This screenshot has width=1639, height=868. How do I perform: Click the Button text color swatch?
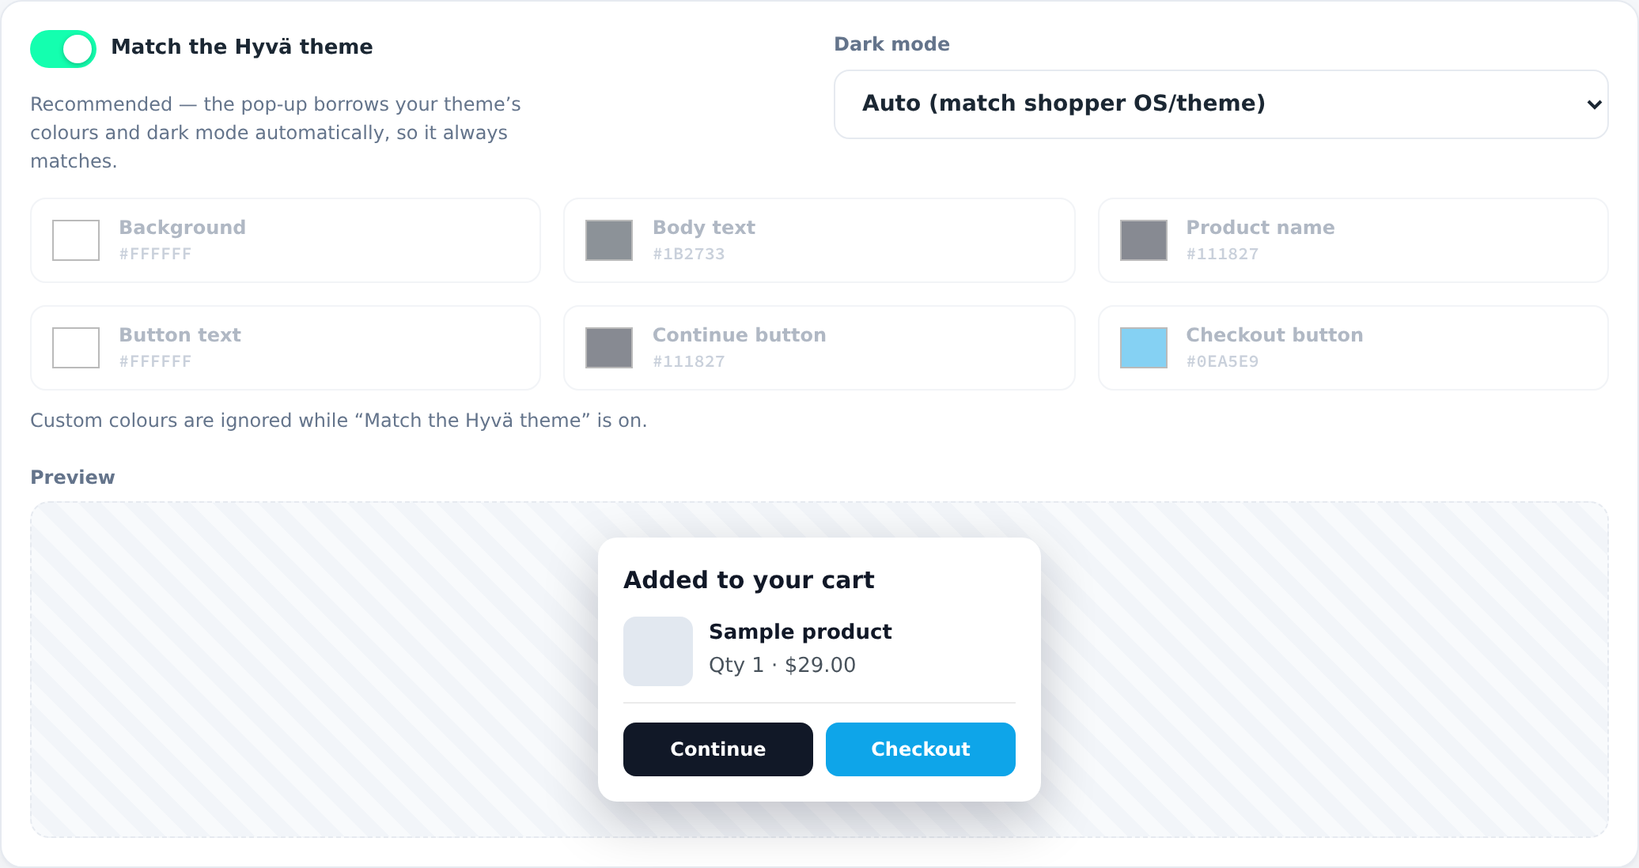coord(76,348)
